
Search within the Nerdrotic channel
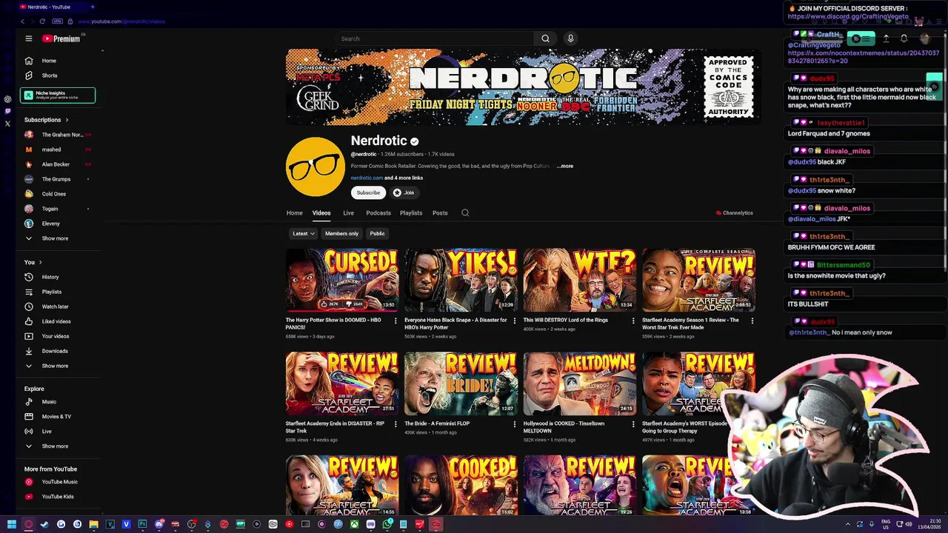click(465, 213)
